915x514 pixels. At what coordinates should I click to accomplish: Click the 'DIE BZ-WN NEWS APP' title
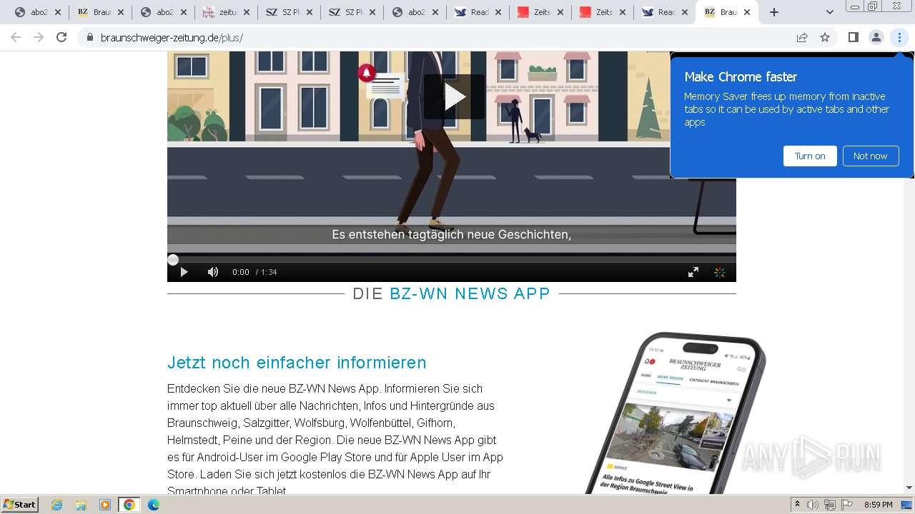point(452,293)
